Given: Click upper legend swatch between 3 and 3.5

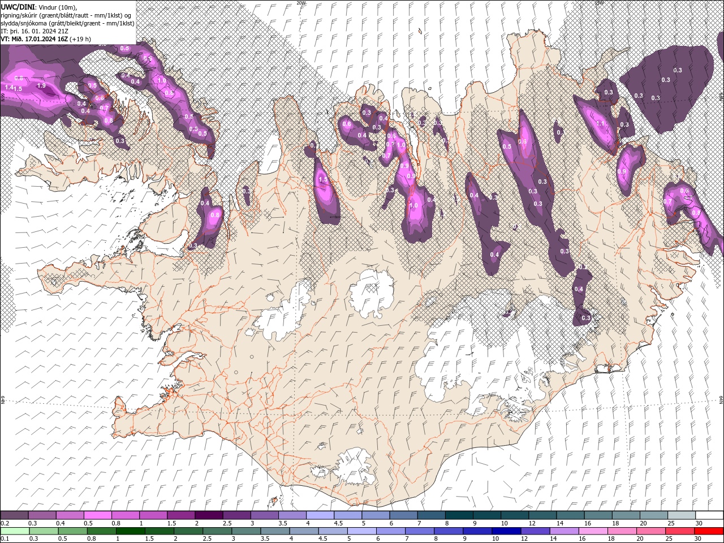Looking at the screenshot, I should (264, 515).
